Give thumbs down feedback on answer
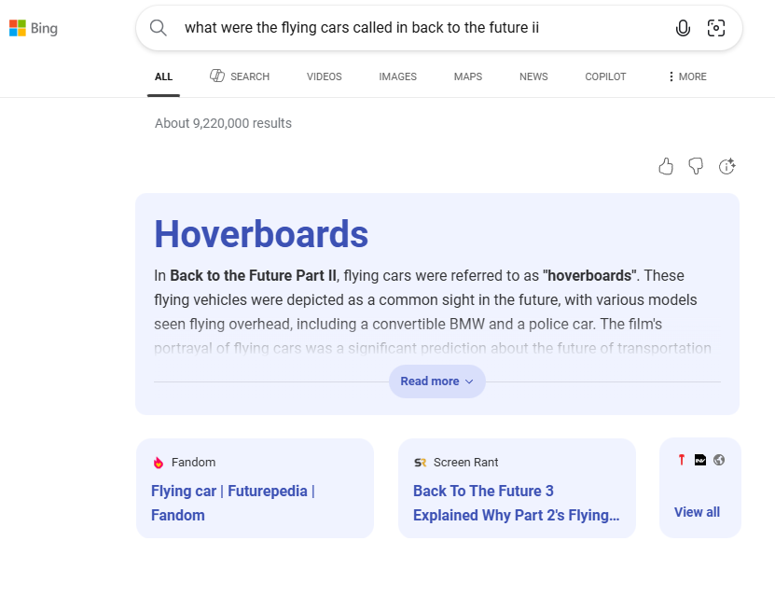 point(696,167)
